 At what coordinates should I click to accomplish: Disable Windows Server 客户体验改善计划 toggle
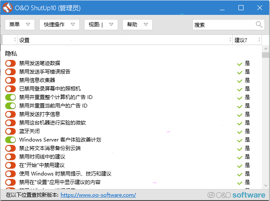11,140
